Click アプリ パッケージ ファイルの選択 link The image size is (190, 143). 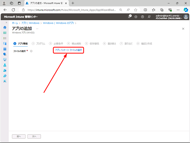[68, 50]
